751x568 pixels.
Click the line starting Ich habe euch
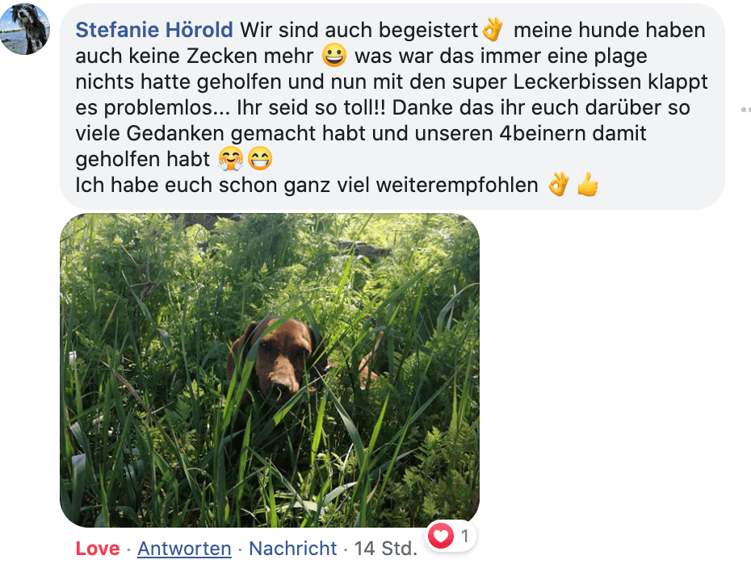coord(307,186)
